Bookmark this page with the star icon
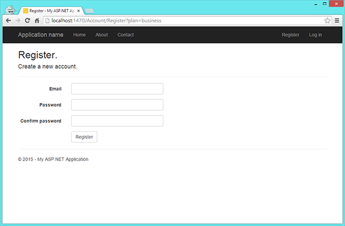Viewport: 345px width, 226px height. (327, 21)
